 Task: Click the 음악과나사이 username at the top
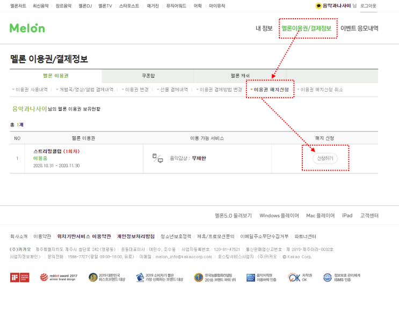pyautogui.click(x=337, y=5)
